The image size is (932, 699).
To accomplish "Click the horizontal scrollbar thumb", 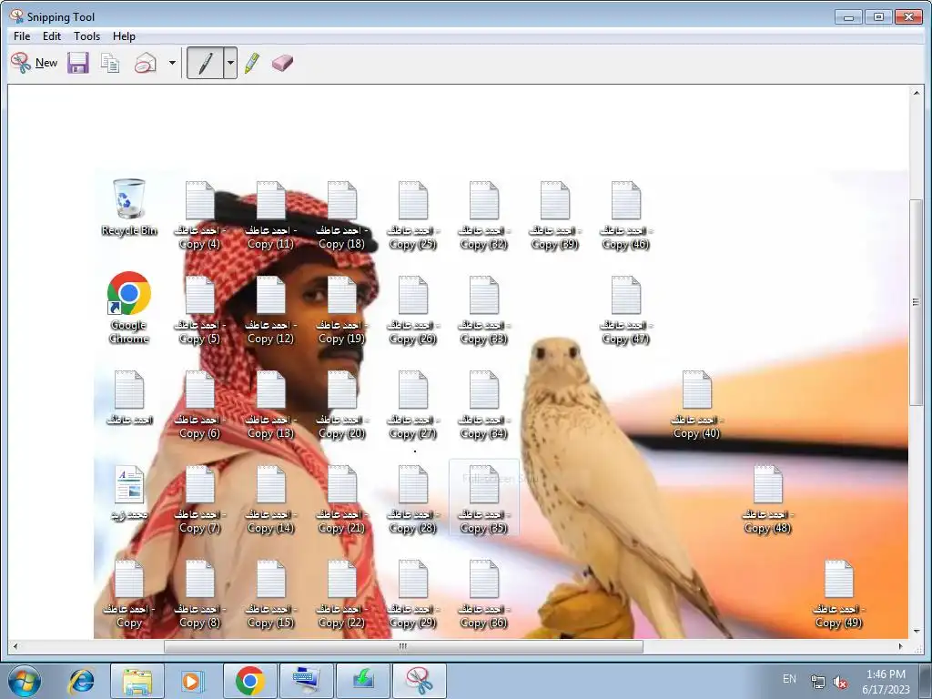I will pyautogui.click(x=403, y=646).
